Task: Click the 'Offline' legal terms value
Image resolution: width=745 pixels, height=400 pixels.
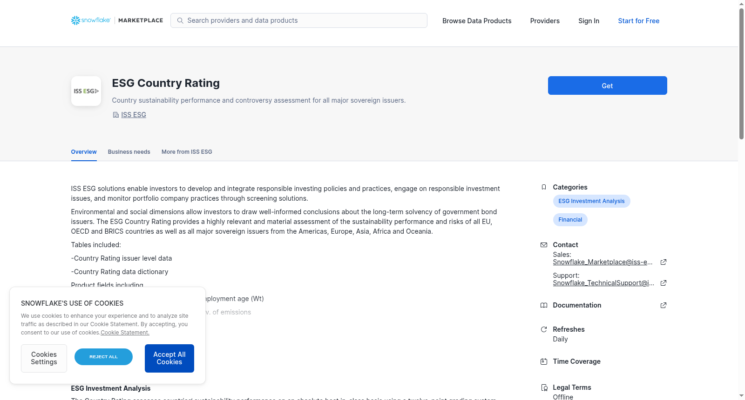Action: coord(563,397)
